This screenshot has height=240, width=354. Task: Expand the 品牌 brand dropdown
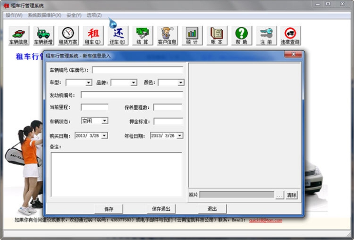pyautogui.click(x=134, y=83)
